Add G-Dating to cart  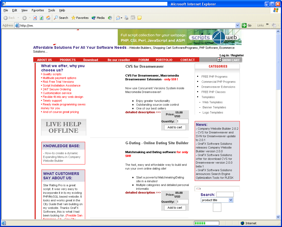pos(175,208)
